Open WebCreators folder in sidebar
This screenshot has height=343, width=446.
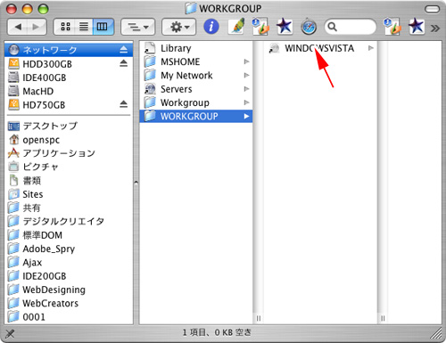[x=69, y=304]
